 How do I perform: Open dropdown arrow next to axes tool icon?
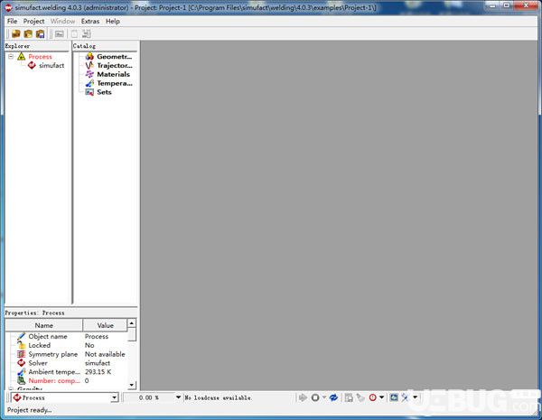click(415, 397)
